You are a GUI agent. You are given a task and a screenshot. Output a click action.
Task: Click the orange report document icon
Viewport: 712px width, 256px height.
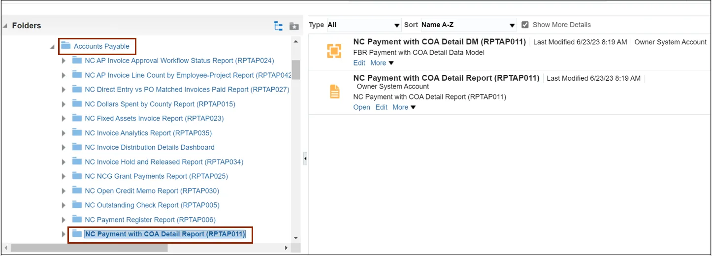point(334,92)
